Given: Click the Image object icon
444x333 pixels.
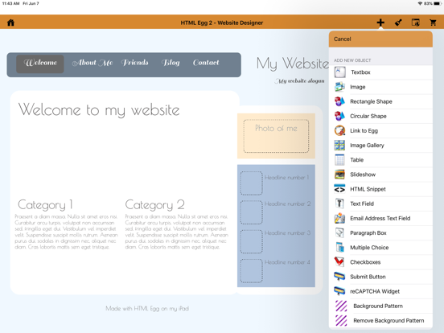Looking at the screenshot, I should (x=339, y=87).
